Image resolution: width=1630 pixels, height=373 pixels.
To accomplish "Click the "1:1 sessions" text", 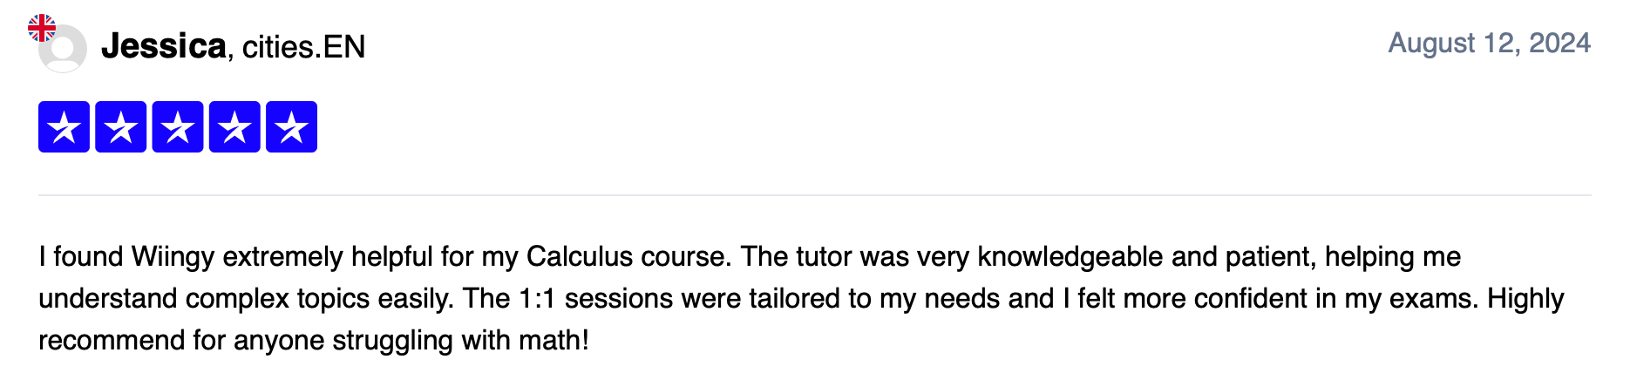I will [x=595, y=299].
